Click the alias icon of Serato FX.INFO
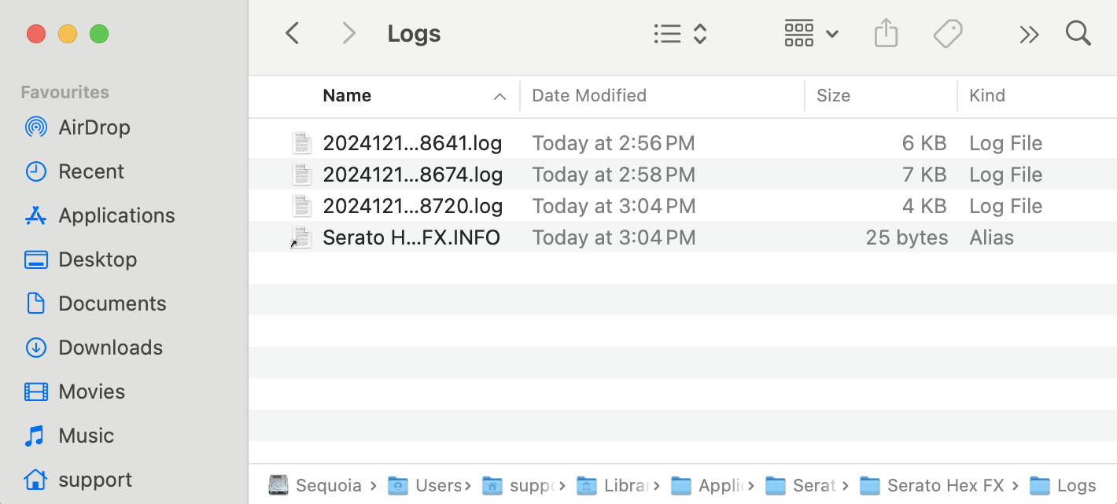Screen dimensions: 1117x504 tap(301, 237)
